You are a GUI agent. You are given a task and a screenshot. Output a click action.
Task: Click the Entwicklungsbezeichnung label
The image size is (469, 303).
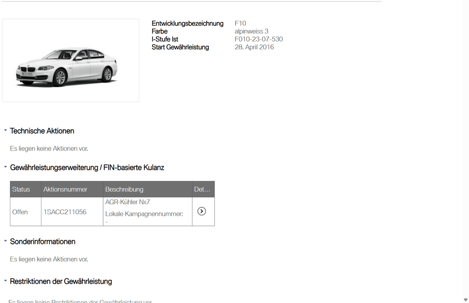point(188,23)
